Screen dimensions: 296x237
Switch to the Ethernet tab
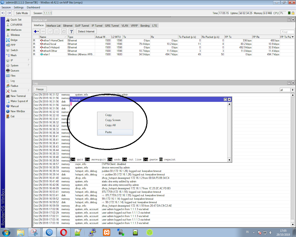pos(68,26)
